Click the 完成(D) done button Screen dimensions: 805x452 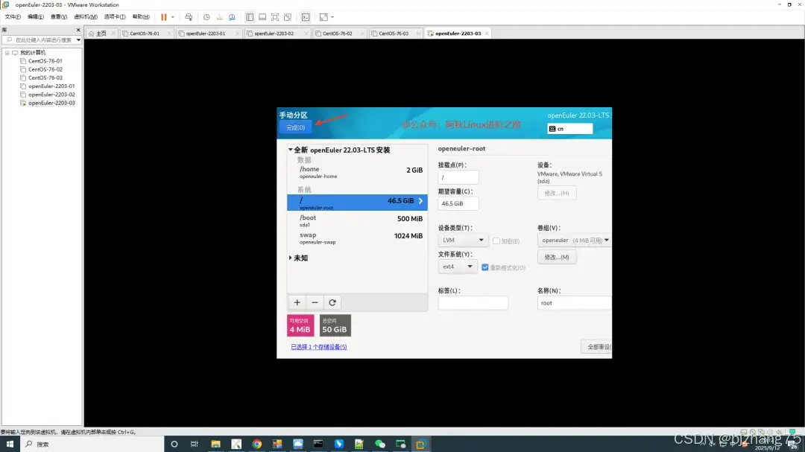(x=295, y=127)
